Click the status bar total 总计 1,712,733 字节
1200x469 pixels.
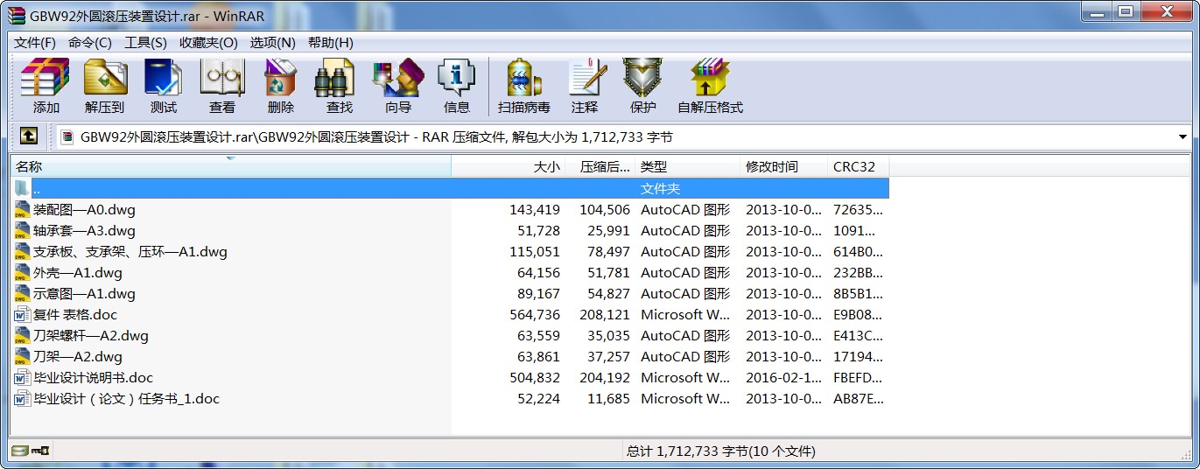720,451
